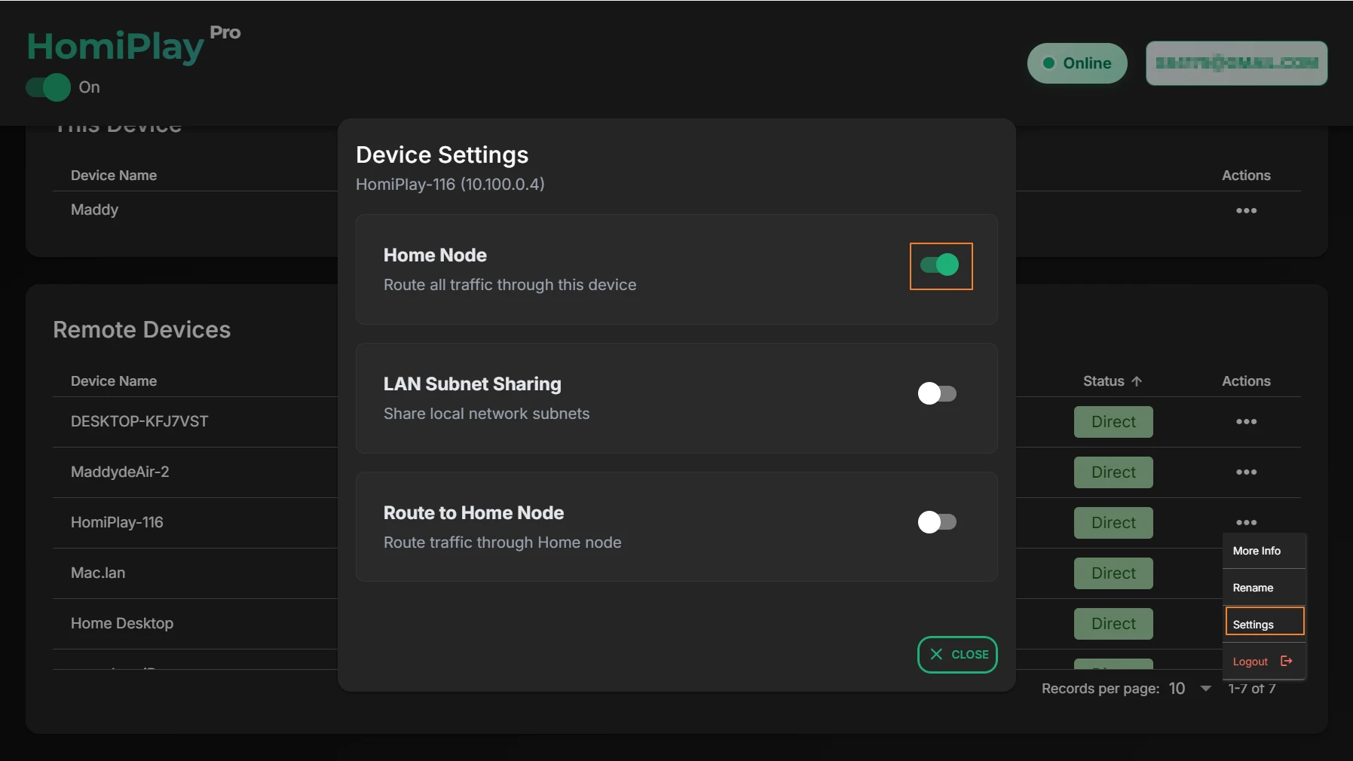Click the Direct status for DESKTOP-KFJ7VST

click(1113, 422)
